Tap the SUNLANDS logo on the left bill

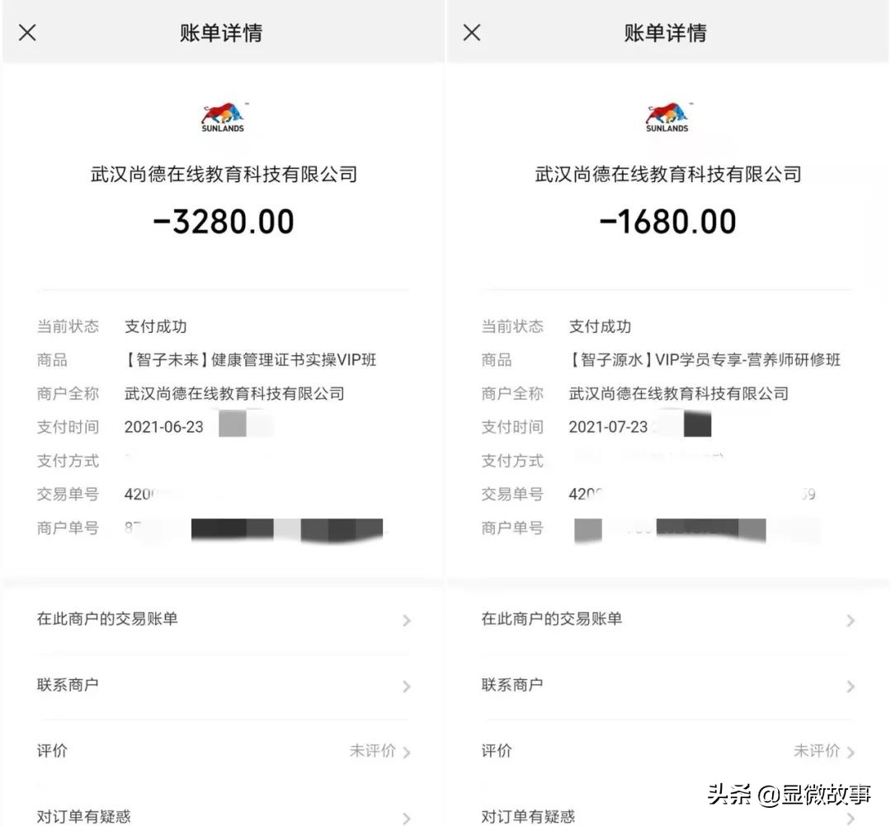(222, 115)
